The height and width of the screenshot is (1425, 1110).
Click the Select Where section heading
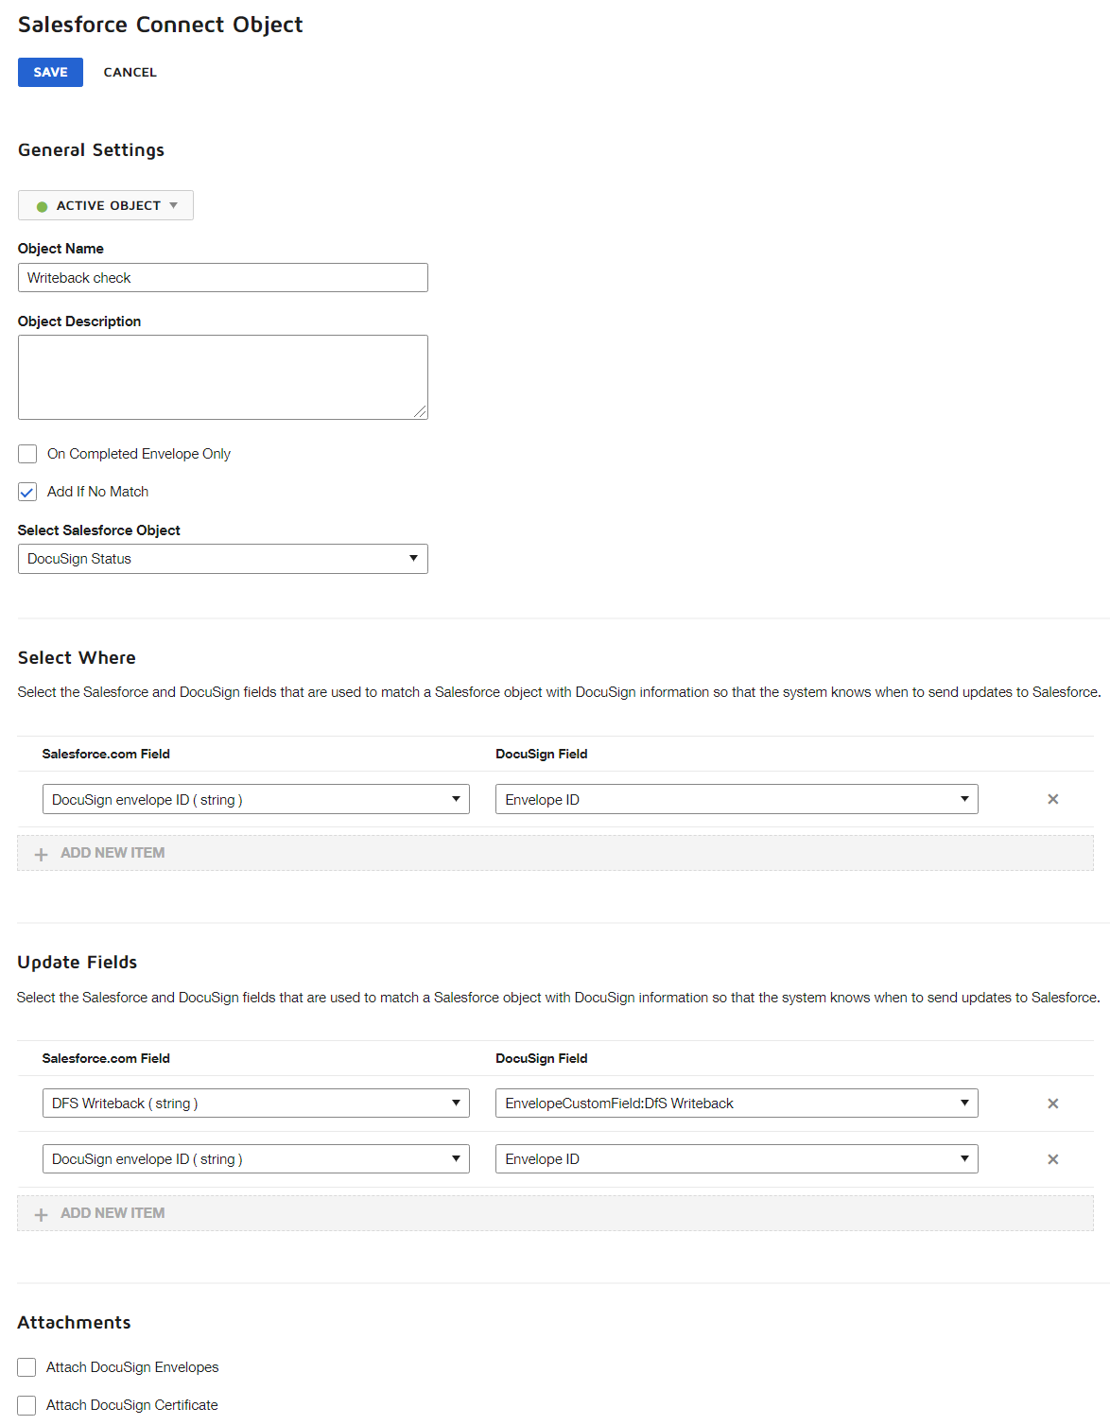76,657
